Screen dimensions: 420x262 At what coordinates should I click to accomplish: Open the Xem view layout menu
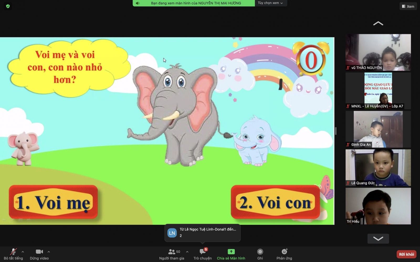tap(408, 6)
